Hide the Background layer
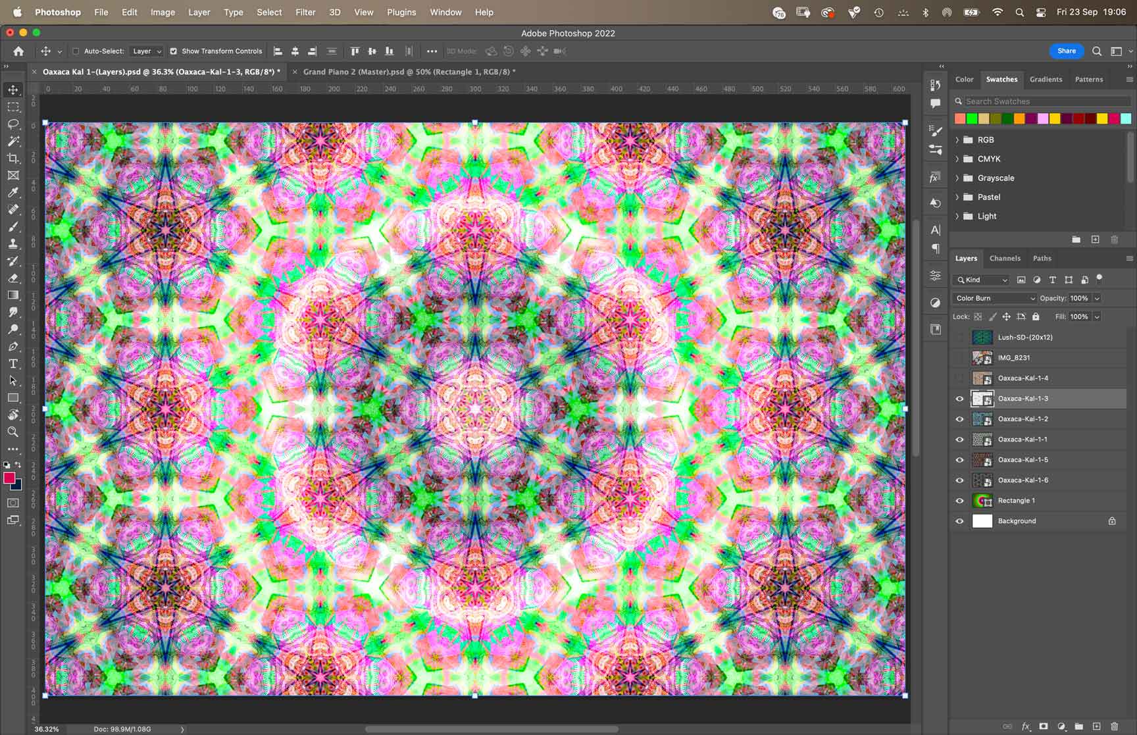Screen dimensions: 1137x735 coord(959,521)
